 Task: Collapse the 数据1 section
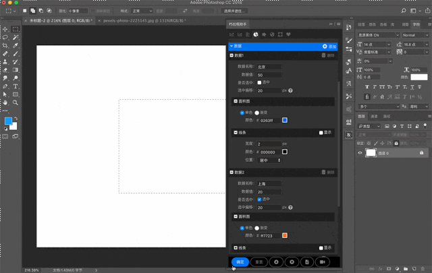click(x=232, y=56)
